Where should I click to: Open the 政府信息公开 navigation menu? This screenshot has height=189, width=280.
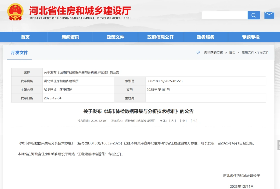click(x=160, y=37)
